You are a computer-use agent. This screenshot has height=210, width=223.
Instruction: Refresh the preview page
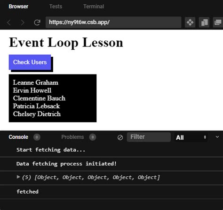[37, 22]
